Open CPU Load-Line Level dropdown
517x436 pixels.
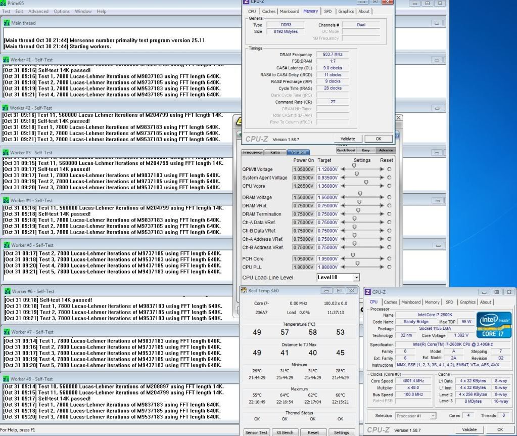pyautogui.click(x=356, y=278)
